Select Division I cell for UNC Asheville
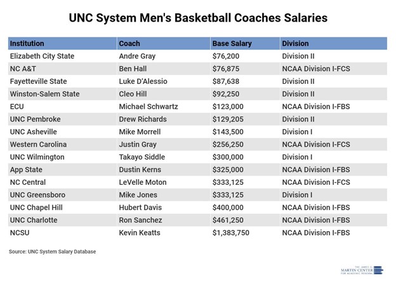396x282 pixels. (x=297, y=132)
